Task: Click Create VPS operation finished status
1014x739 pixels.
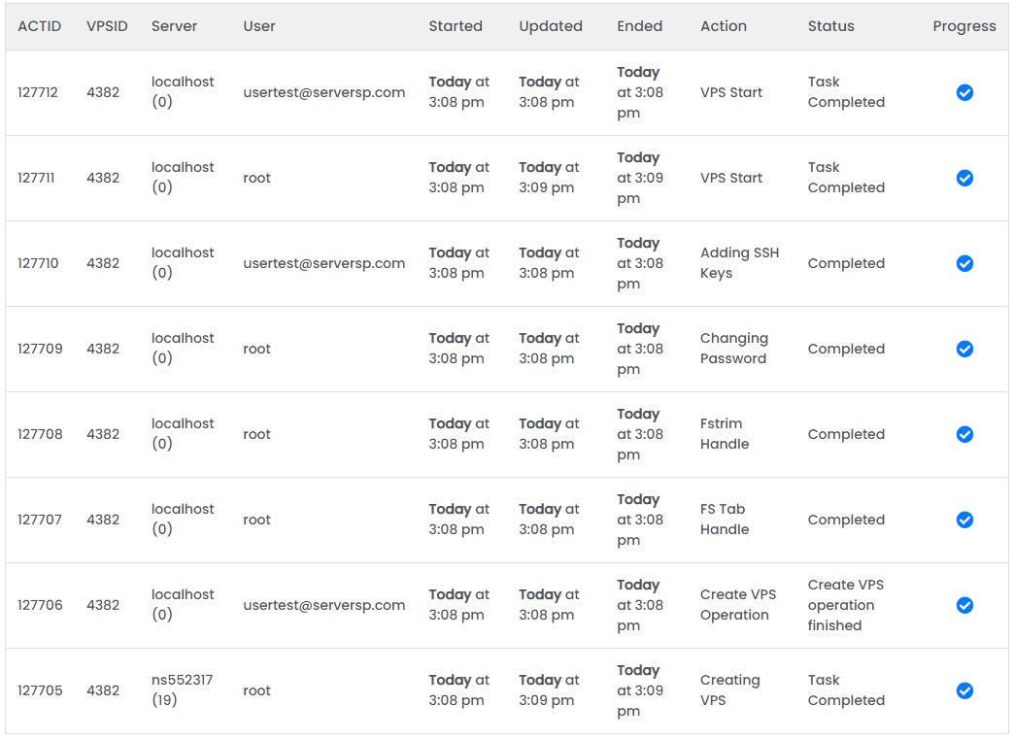Action: (845, 605)
